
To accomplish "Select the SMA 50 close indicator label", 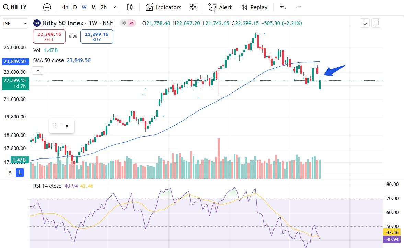I will pyautogui.click(x=62, y=60).
